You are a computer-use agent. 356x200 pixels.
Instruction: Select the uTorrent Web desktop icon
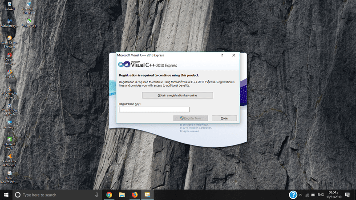[9, 144]
